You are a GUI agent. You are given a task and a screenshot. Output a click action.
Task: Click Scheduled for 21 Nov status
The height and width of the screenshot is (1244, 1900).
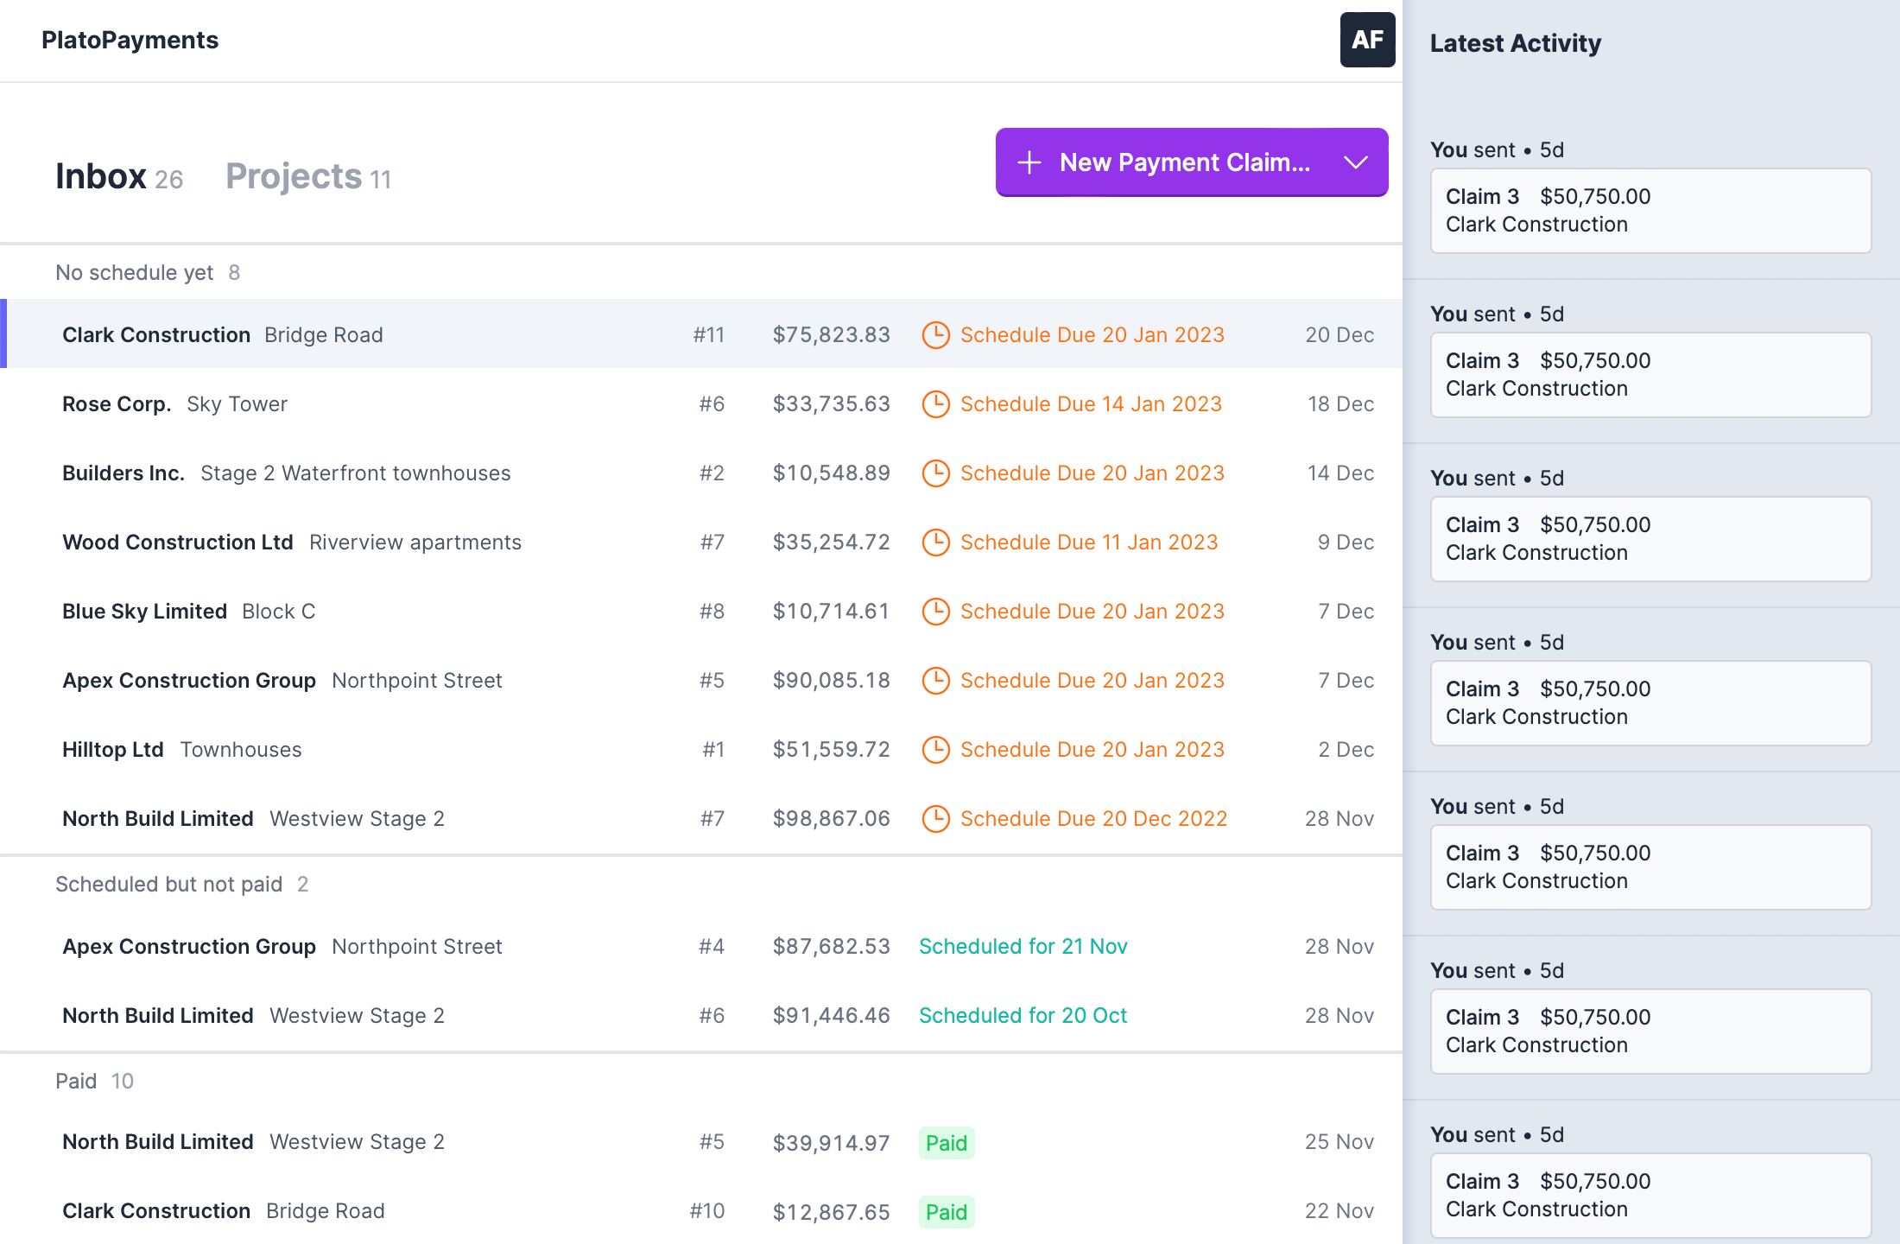click(1023, 947)
